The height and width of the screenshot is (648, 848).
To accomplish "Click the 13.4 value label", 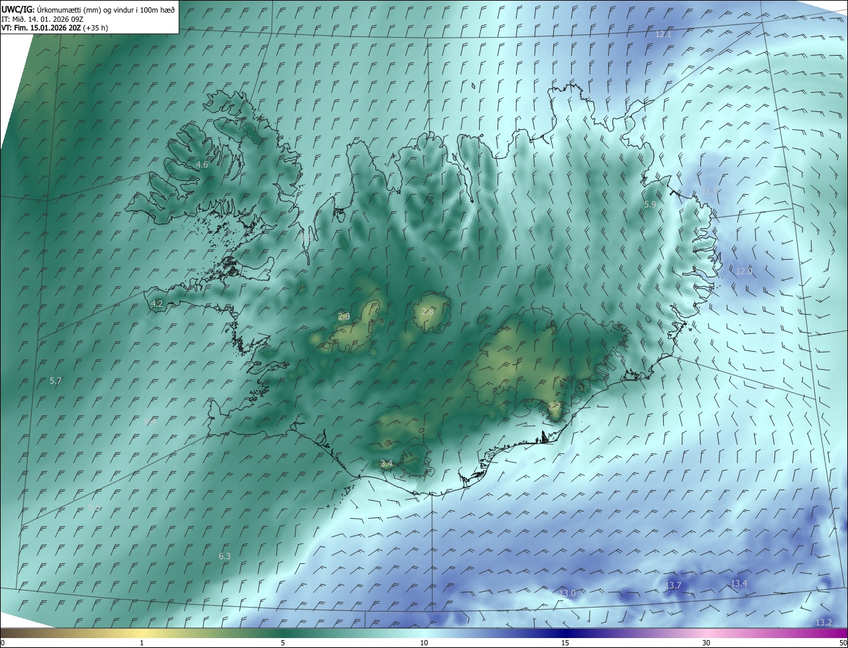I will (x=739, y=583).
